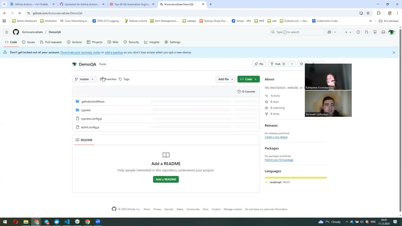Expand the Fork options dropdown arrow
Image resolution: width=402 pixels, height=226 pixels.
tap(292, 64)
